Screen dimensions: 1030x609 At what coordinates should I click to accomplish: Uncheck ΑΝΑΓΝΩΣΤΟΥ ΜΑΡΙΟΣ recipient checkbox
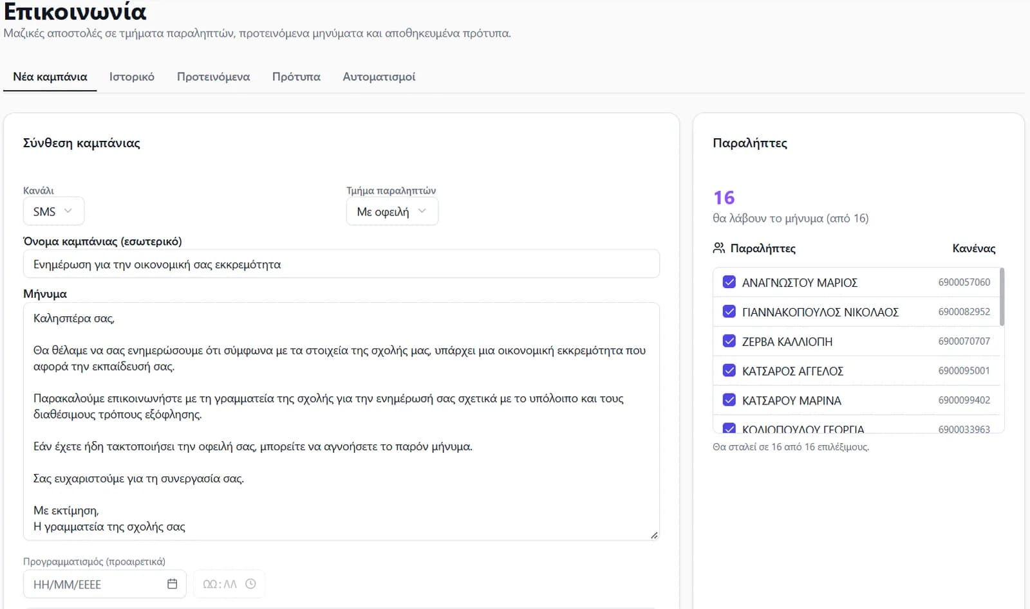(729, 282)
